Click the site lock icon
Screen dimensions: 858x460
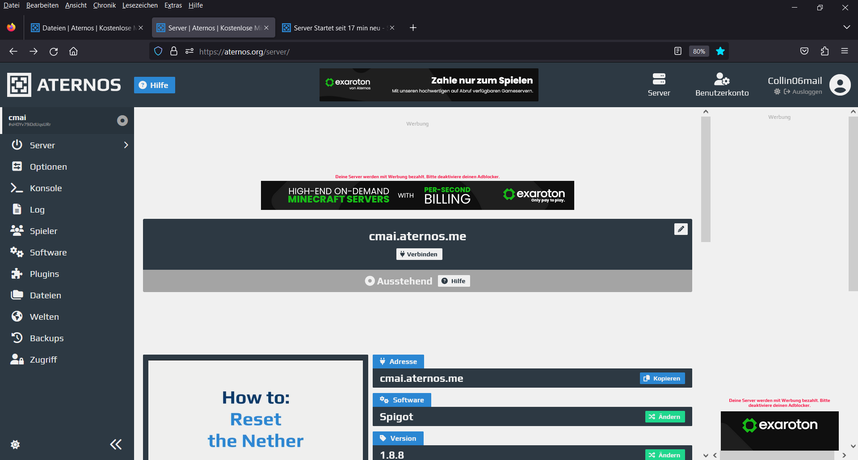(174, 51)
